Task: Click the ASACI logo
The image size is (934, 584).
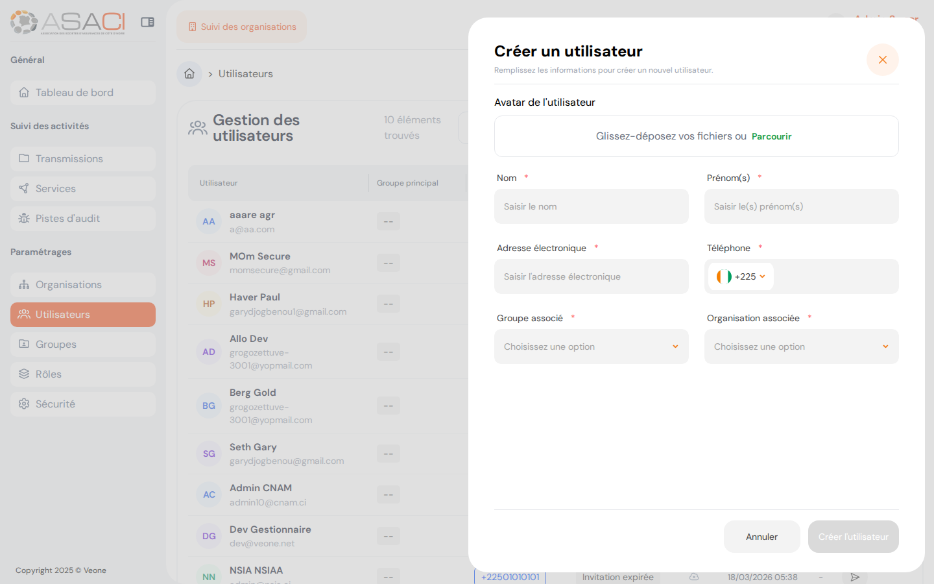Action: (x=67, y=22)
